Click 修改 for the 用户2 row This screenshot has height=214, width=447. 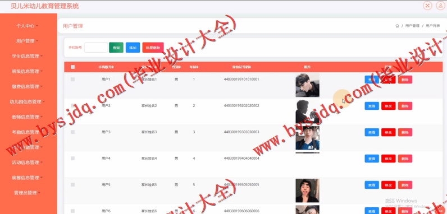click(389, 106)
